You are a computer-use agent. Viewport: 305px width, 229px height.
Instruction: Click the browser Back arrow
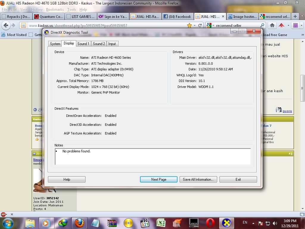[x=6, y=25]
